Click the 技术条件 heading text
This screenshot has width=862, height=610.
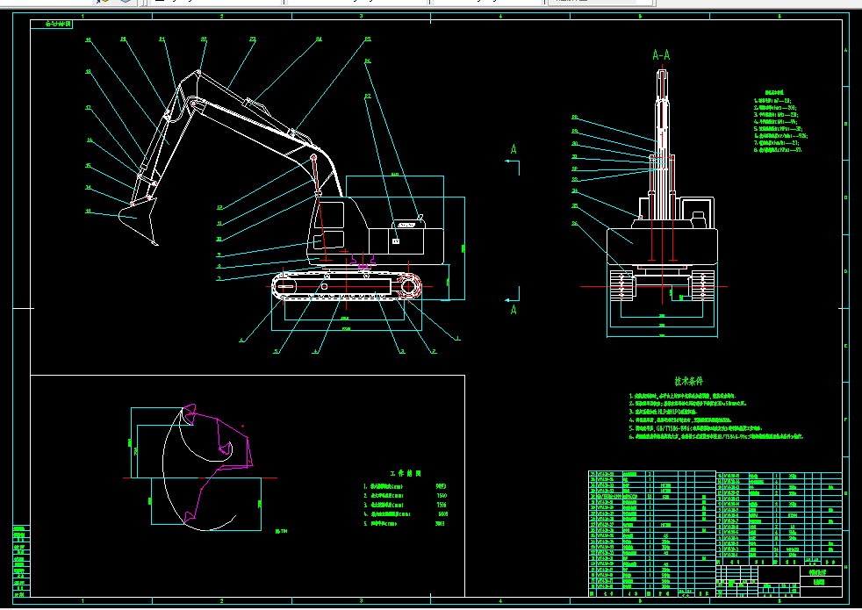point(689,381)
